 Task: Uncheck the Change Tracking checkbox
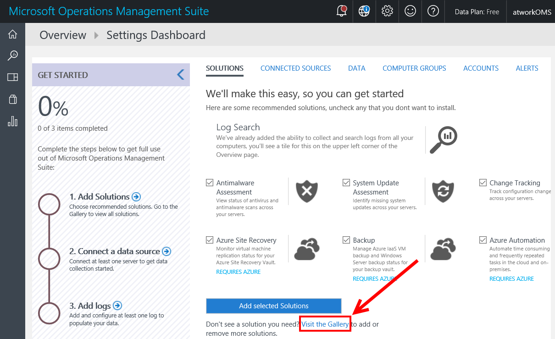[x=483, y=183]
